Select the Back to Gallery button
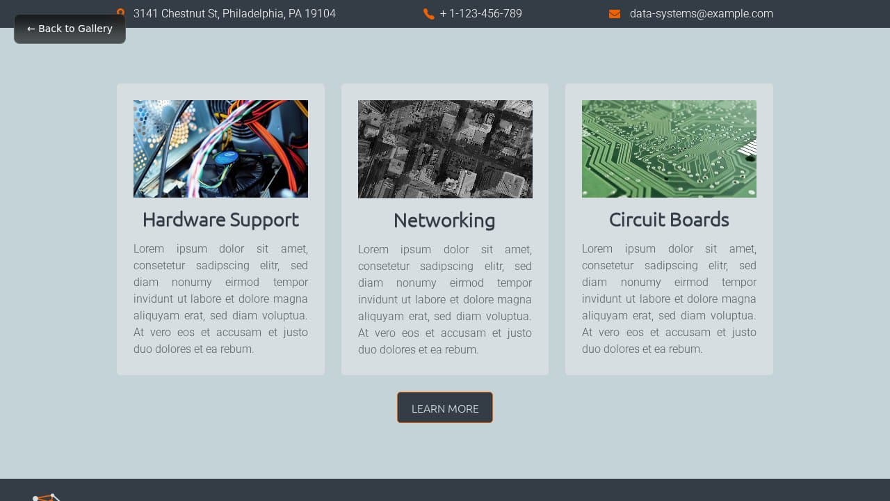 pos(69,29)
